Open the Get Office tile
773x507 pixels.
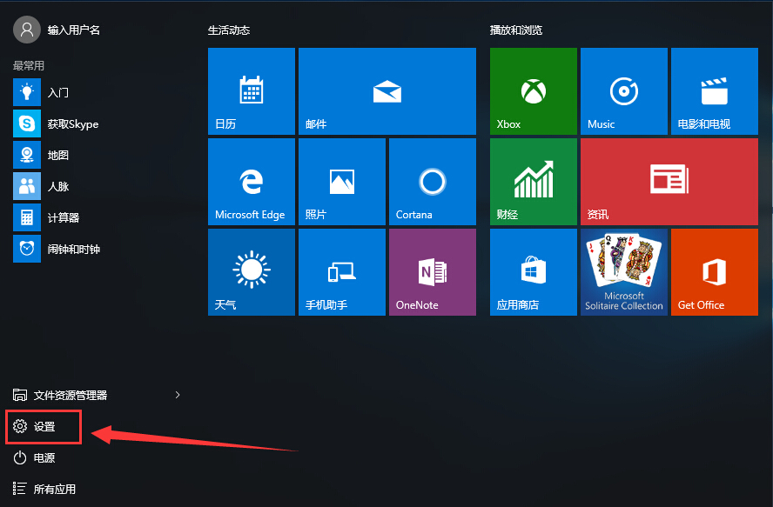tap(714, 271)
